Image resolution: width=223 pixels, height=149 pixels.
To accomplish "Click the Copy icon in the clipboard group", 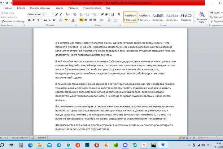I will [x=2, y=17].
